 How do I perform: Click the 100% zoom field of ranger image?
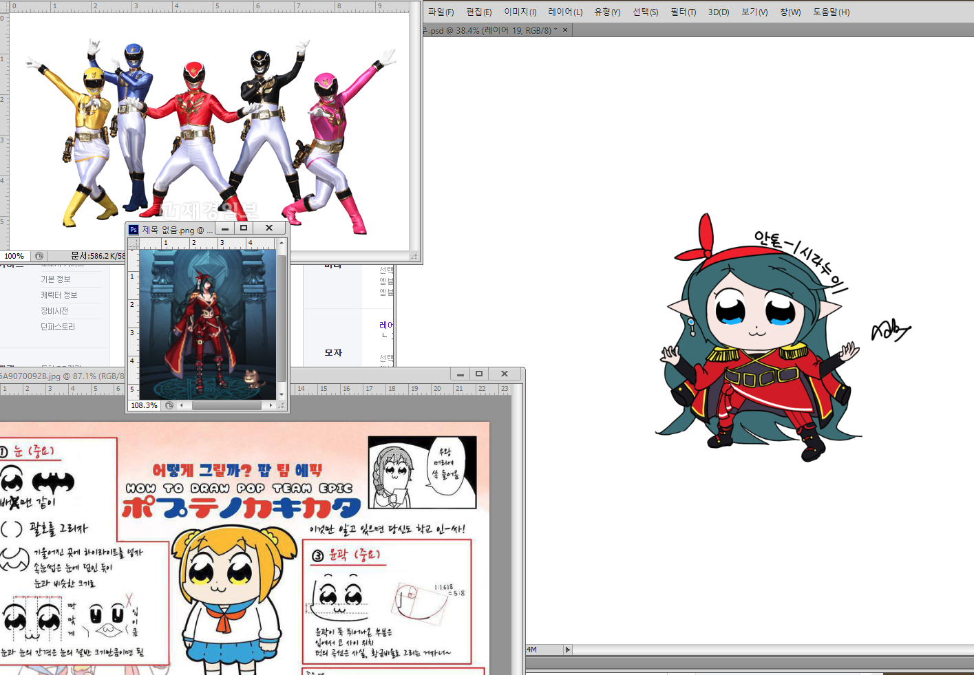[14, 256]
